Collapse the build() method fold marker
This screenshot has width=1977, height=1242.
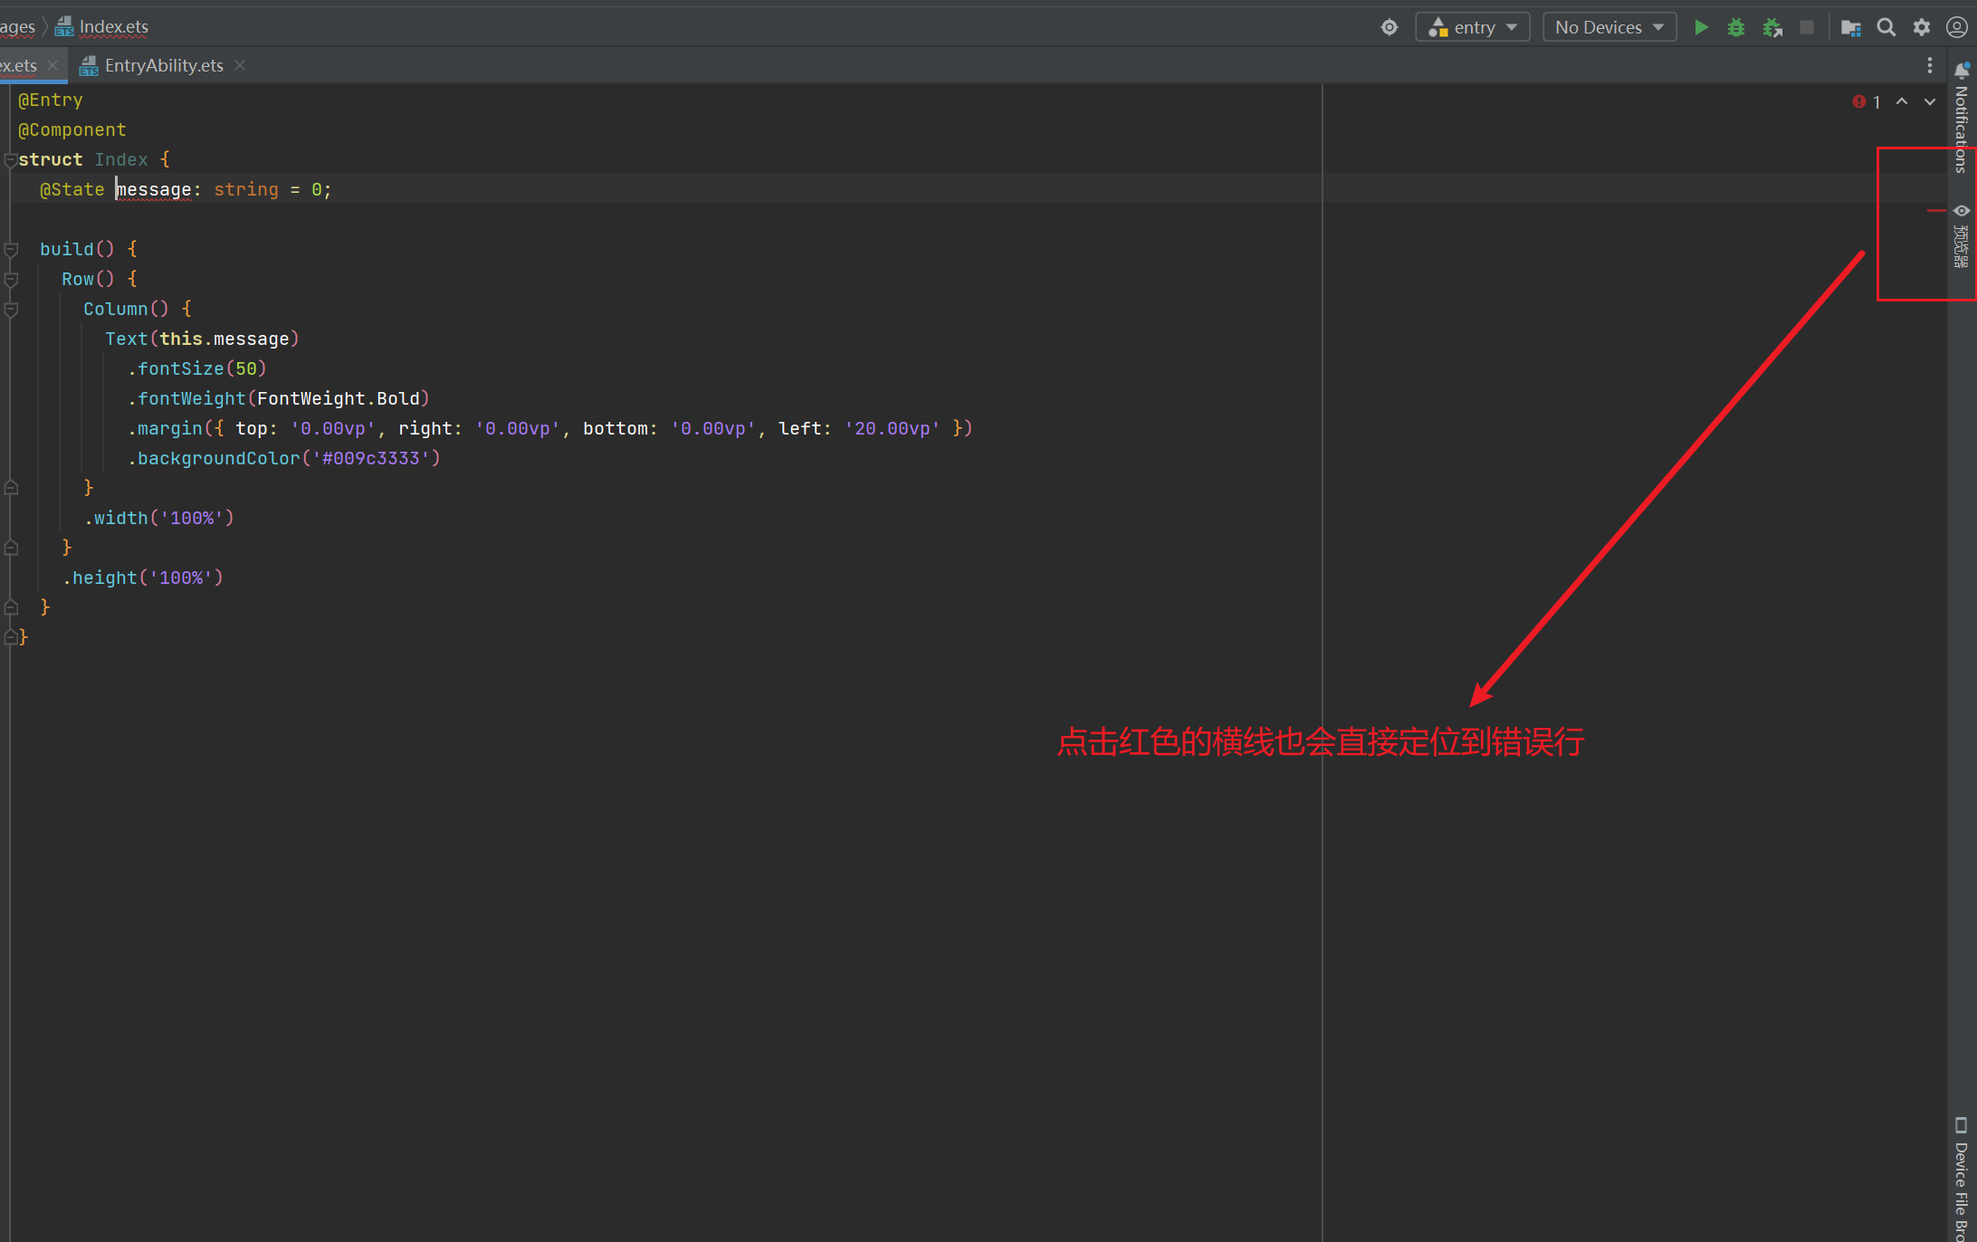[x=11, y=249]
